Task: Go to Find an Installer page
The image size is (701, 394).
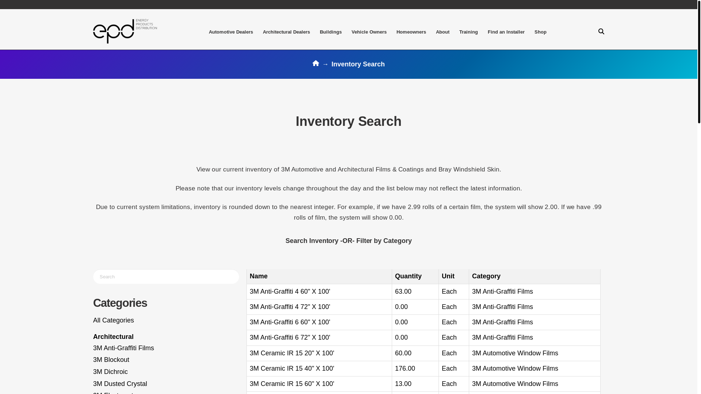Action: (x=506, y=32)
